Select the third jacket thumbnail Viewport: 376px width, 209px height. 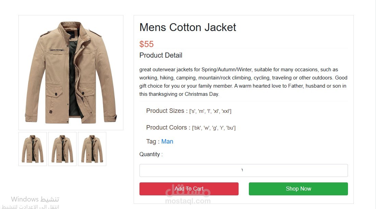pos(92,149)
